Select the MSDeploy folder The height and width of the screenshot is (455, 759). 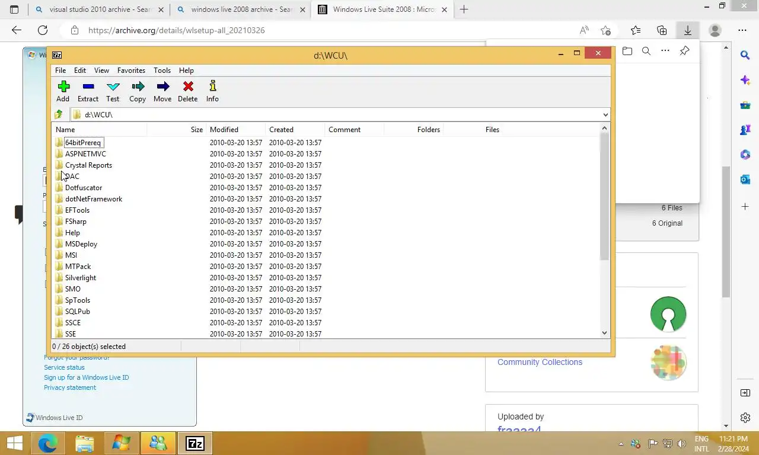pos(81,244)
